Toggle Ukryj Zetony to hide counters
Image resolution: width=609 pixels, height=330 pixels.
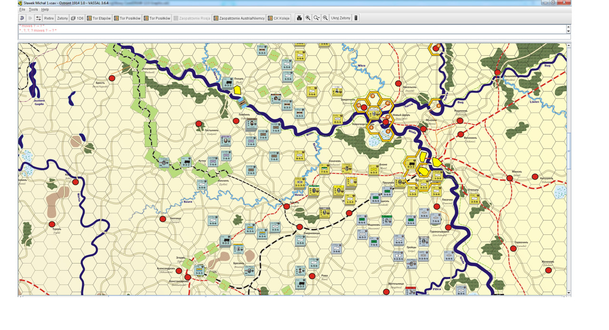(341, 18)
